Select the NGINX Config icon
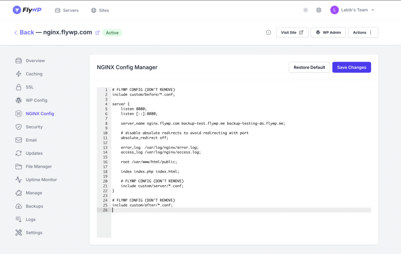 coord(18,113)
